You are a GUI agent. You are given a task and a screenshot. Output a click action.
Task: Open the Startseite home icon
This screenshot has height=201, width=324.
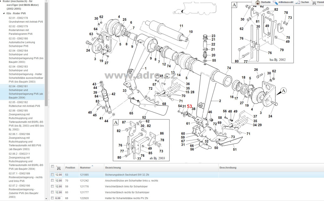pyautogui.click(x=258, y=2)
